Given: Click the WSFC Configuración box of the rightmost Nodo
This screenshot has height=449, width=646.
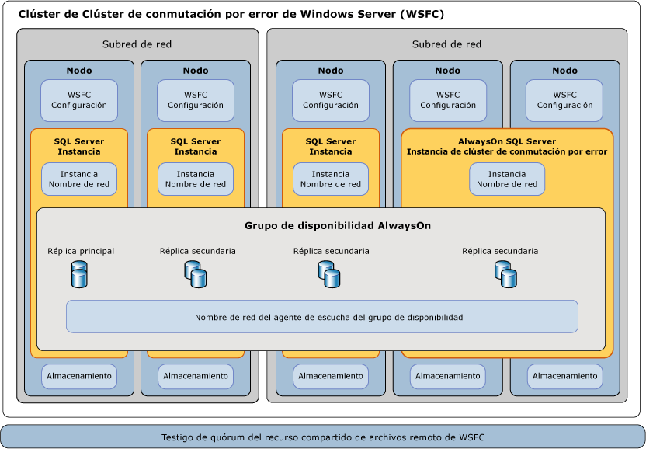Looking at the screenshot, I should pos(564,101).
